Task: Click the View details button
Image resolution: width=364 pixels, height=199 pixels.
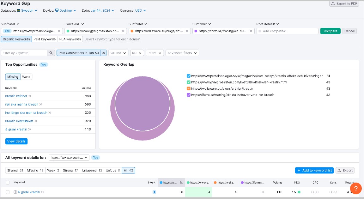Action: click(x=16, y=141)
